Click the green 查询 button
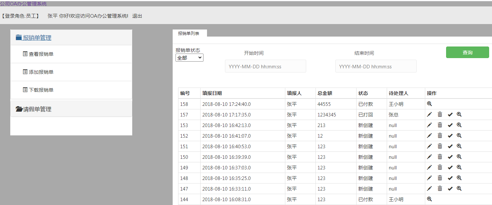The image size is (492, 205). 467,52
